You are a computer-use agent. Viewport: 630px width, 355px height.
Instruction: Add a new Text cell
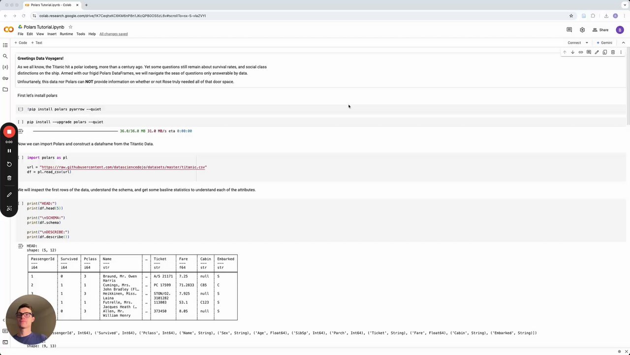click(37, 43)
